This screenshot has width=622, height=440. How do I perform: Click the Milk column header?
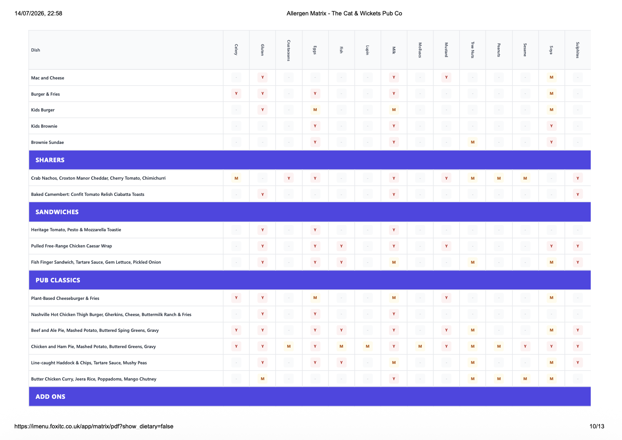[393, 50]
